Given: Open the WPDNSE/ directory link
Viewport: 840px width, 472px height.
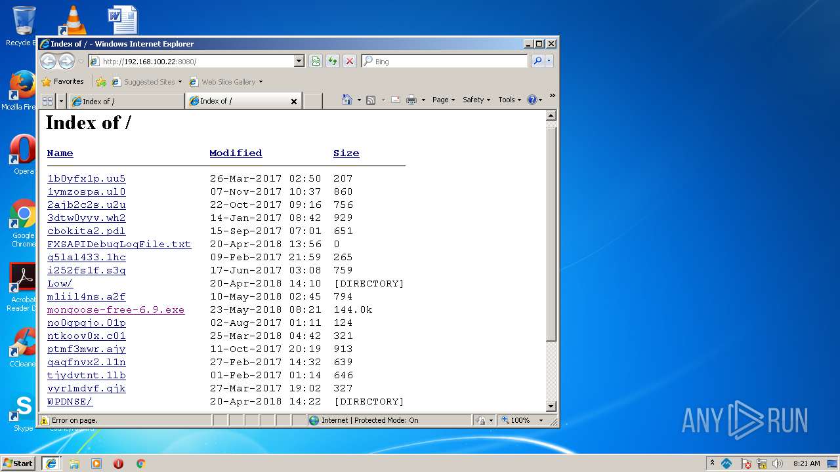Looking at the screenshot, I should coord(70,401).
